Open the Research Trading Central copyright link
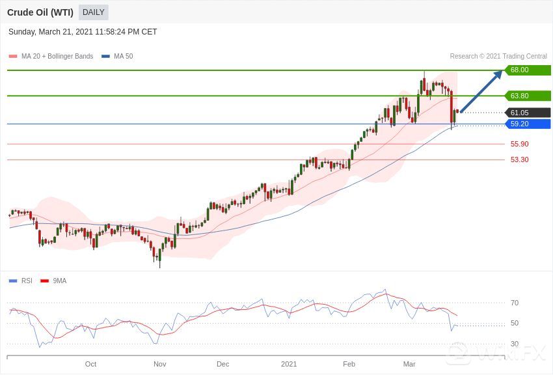The width and height of the screenshot is (553, 375). click(498, 57)
